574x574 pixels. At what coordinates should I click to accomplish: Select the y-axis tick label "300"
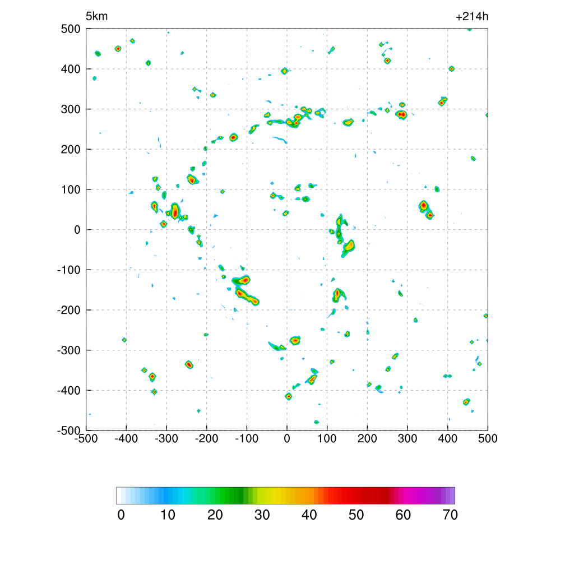[71, 109]
